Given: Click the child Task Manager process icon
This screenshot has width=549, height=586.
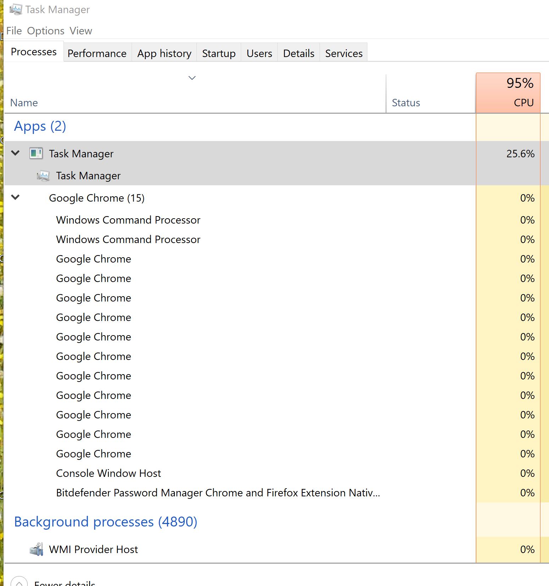Looking at the screenshot, I should click(43, 176).
